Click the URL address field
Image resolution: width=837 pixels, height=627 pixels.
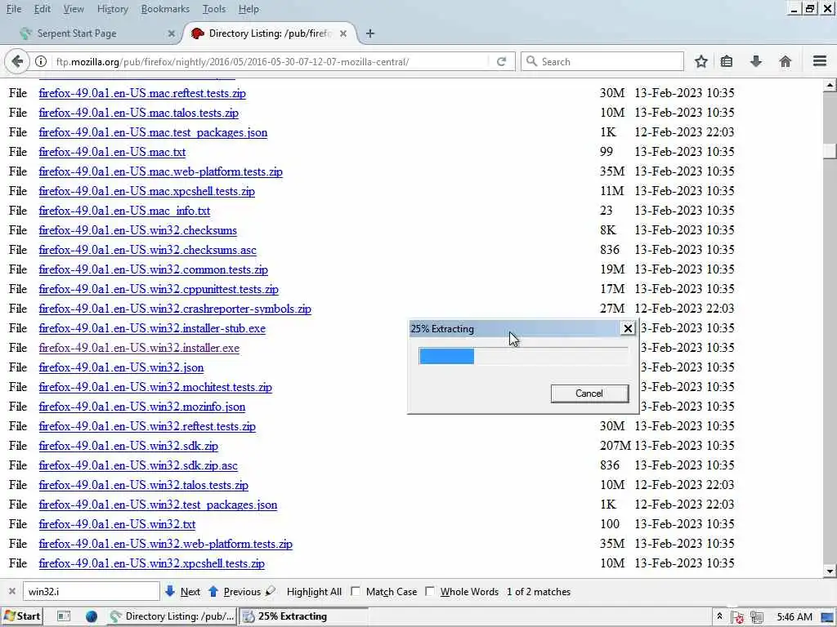pyautogui.click(x=270, y=62)
